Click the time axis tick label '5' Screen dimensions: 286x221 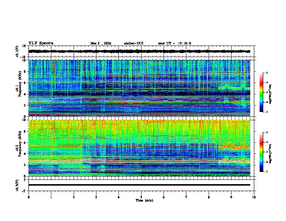point(141,197)
